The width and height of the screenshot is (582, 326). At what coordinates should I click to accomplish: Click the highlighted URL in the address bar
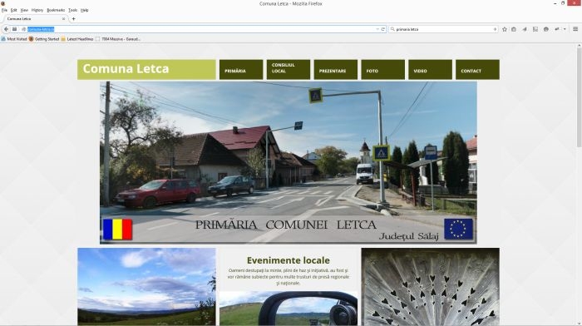[41, 29]
